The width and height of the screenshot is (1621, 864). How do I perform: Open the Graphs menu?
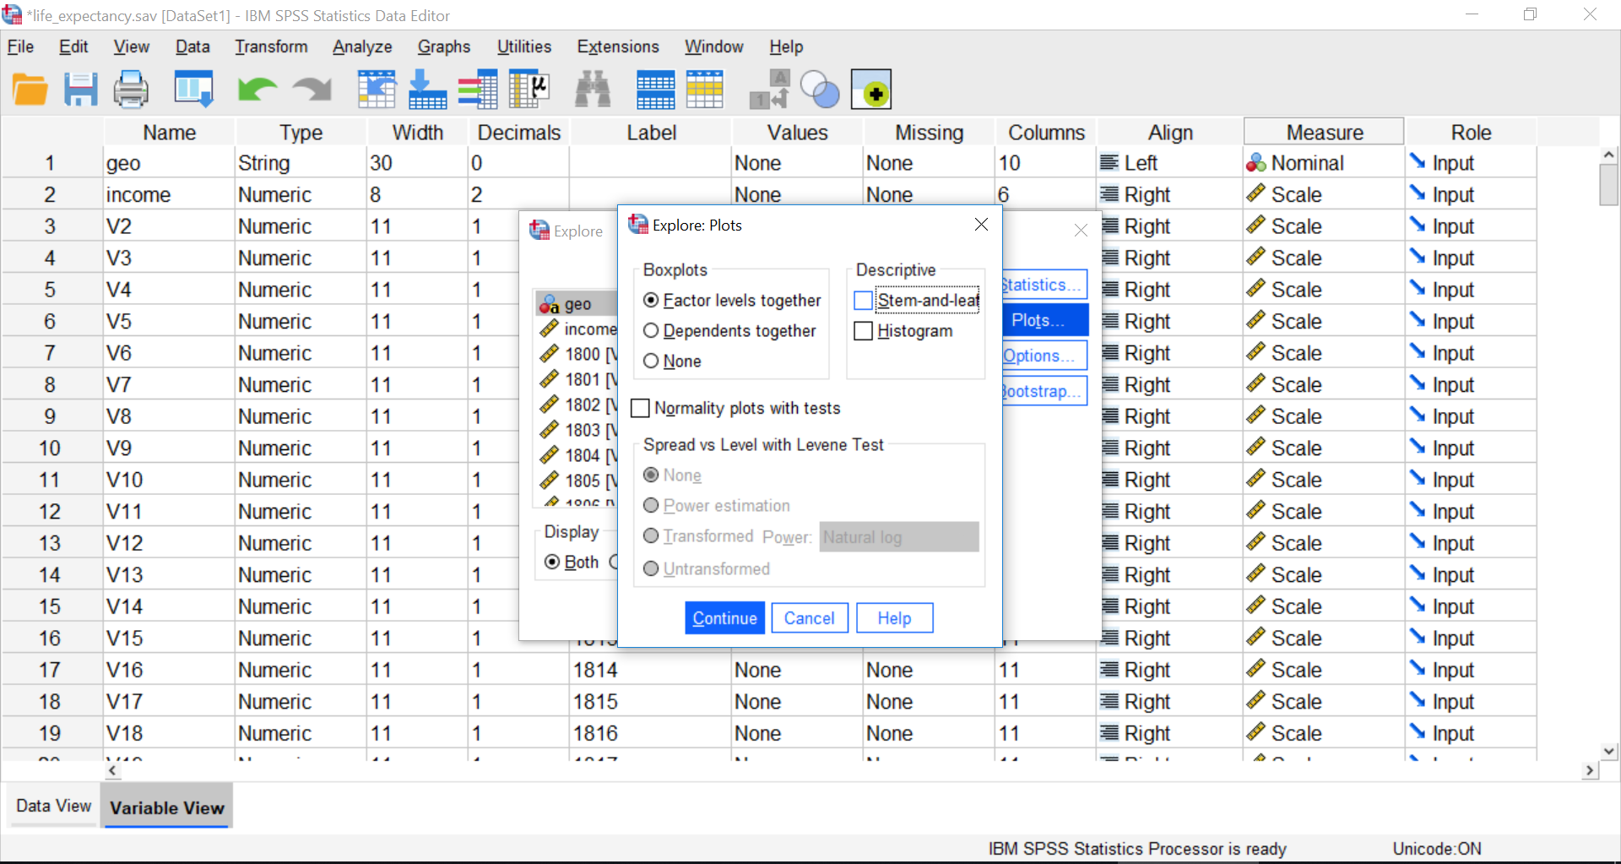tap(444, 46)
